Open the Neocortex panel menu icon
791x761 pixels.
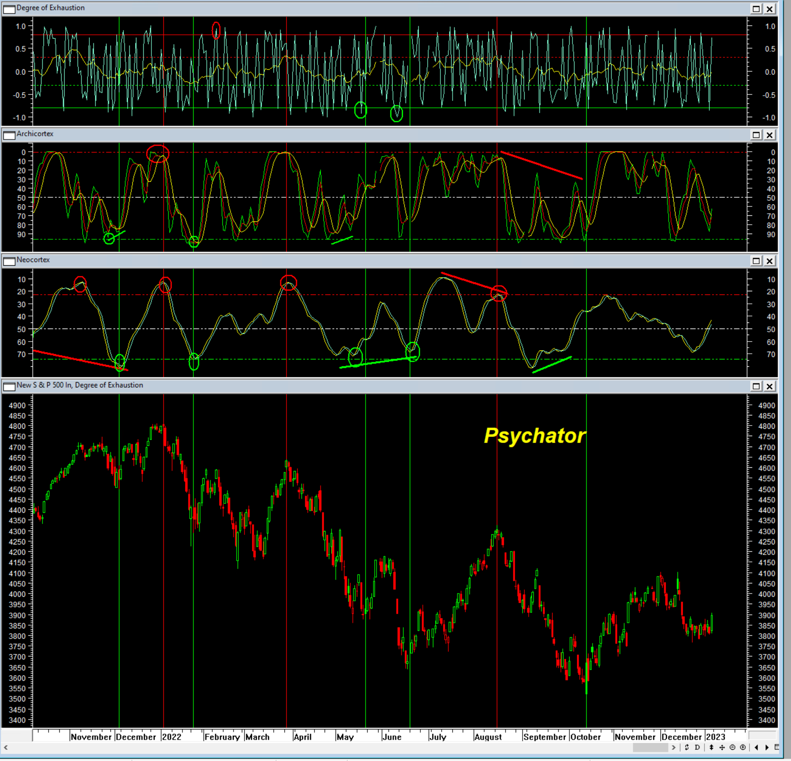pos(9,261)
